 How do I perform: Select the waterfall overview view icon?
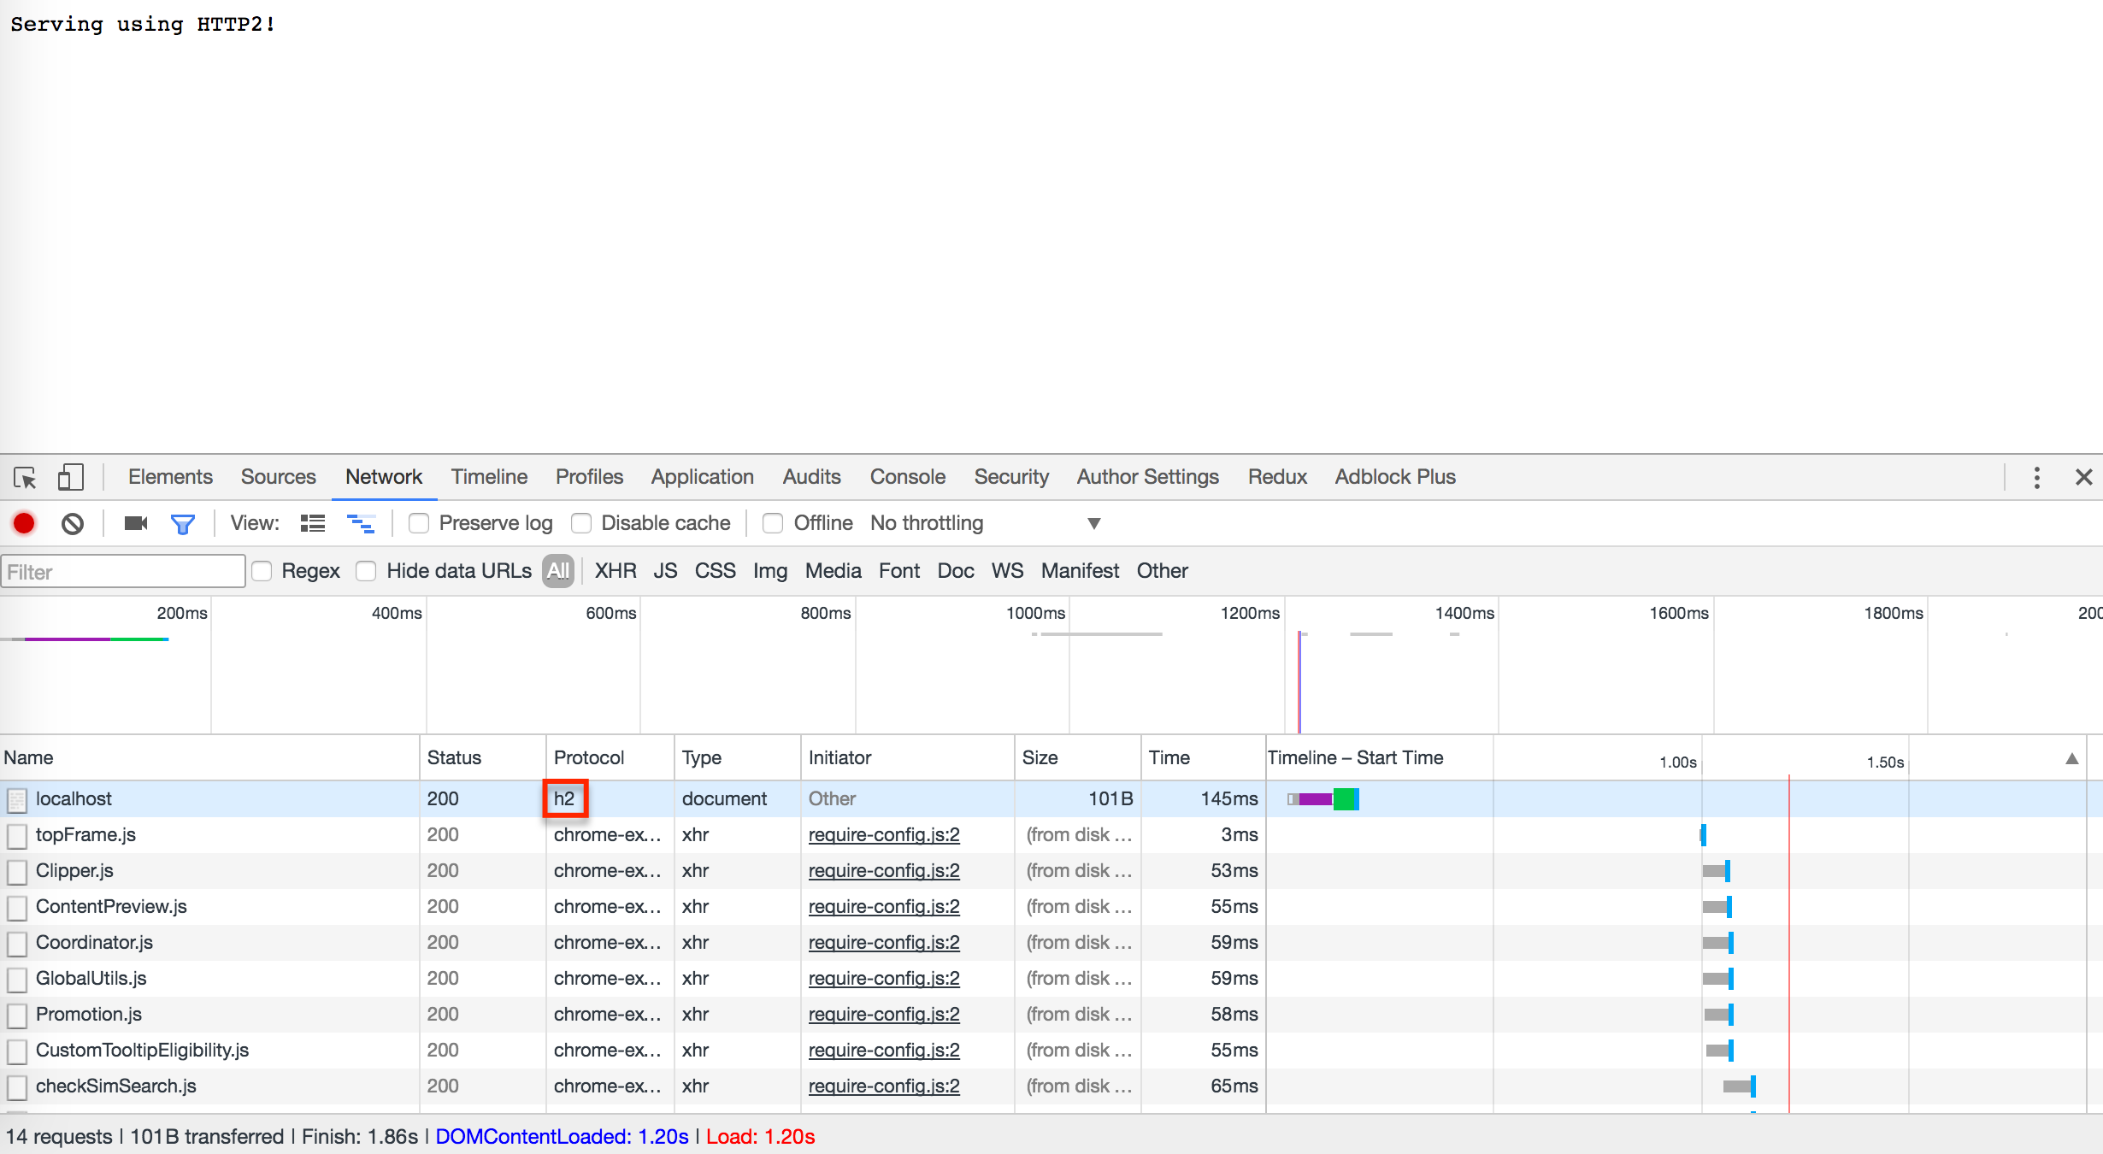coord(361,523)
